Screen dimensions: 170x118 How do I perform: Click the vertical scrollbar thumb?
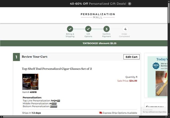coord(169,13)
